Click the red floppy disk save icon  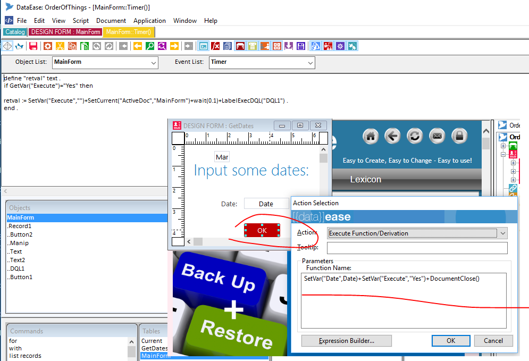pos(33,46)
